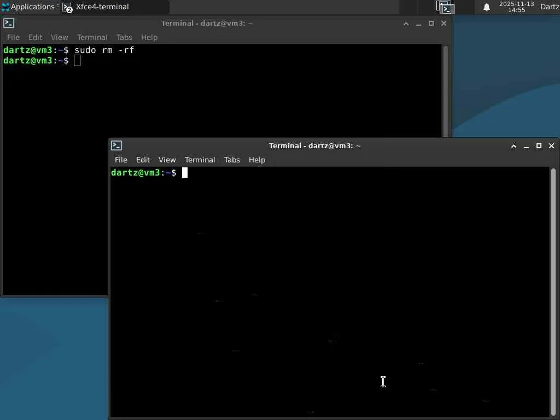Open Edit menu in background terminal window
560x420 pixels.
tap(36, 37)
